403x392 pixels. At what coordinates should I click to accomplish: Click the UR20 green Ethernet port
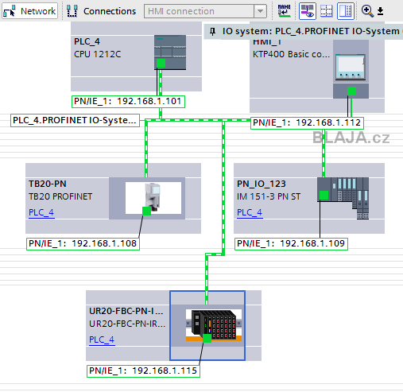207,339
